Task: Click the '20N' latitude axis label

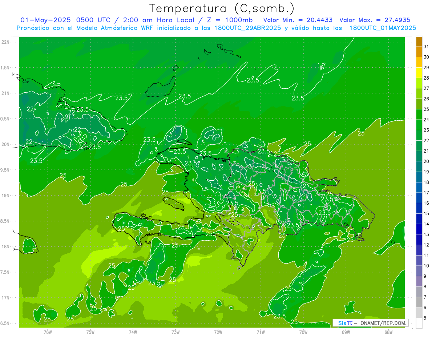Action: click(6, 144)
